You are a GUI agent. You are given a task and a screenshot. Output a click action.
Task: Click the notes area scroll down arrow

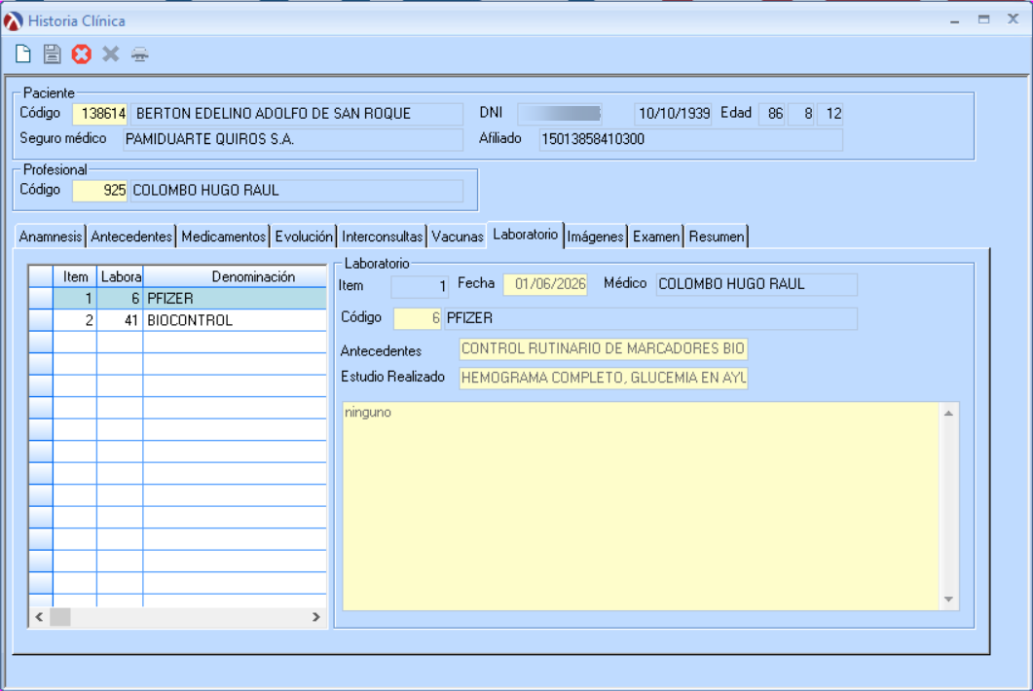click(x=948, y=599)
